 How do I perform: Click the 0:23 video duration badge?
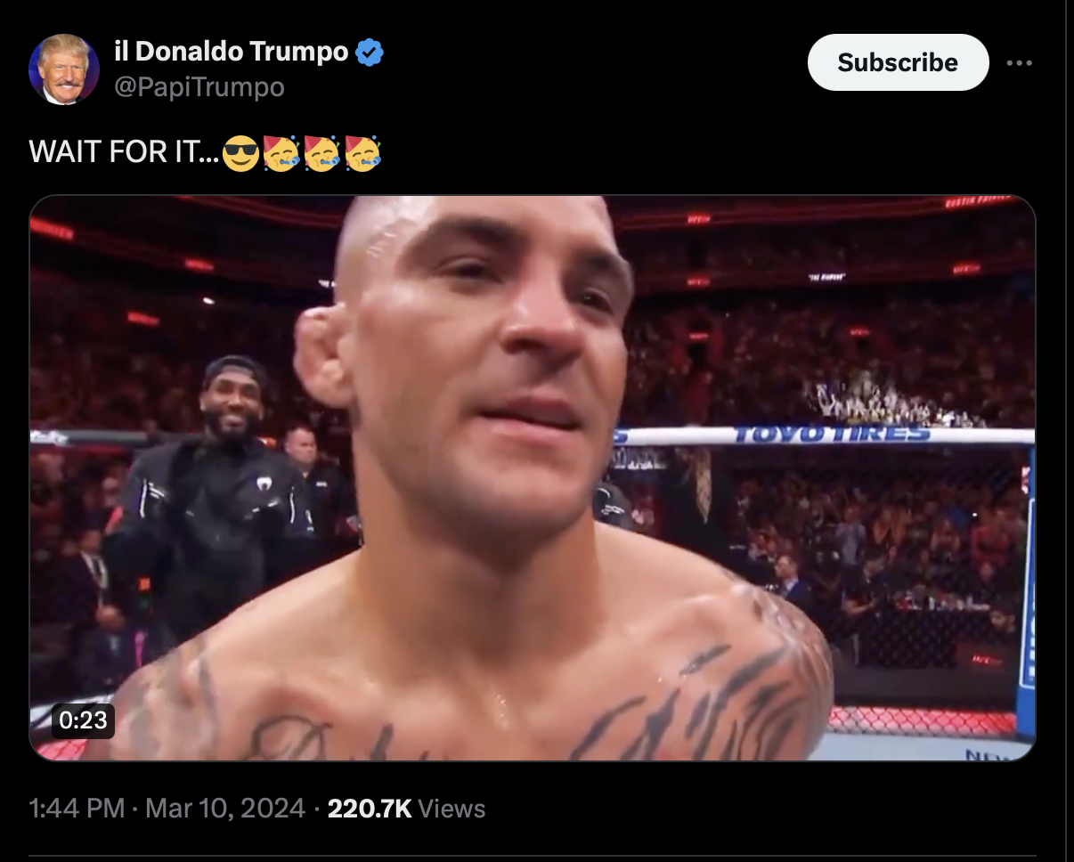click(x=83, y=720)
